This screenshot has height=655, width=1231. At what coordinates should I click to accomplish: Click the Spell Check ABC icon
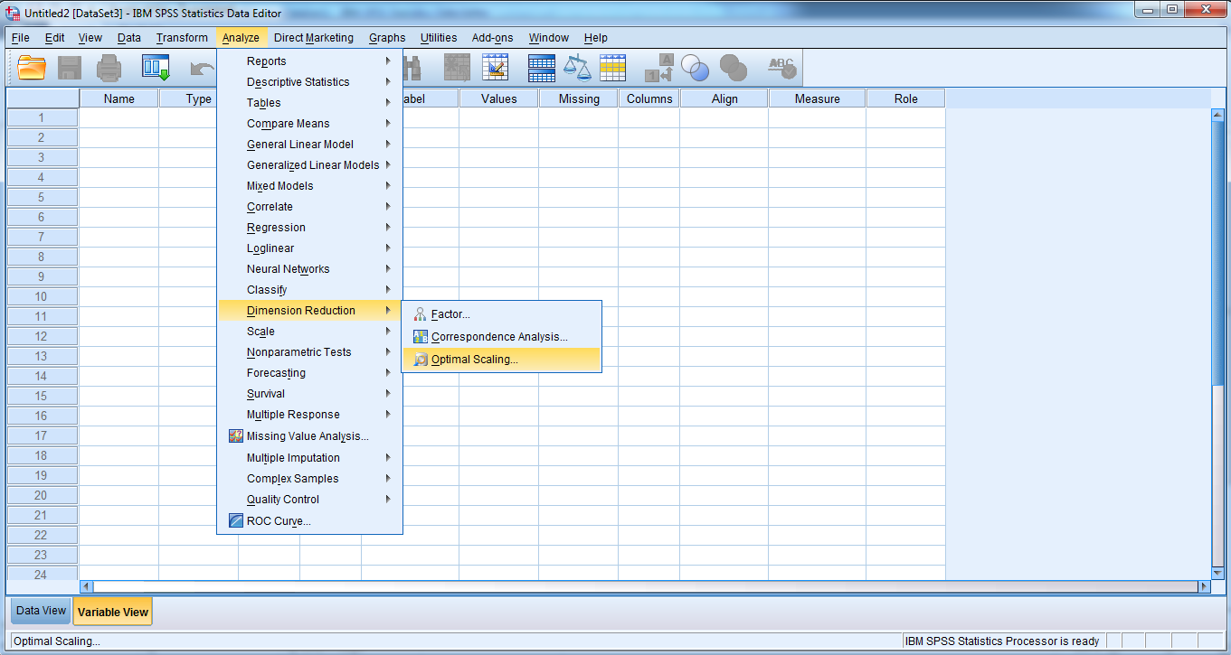click(x=781, y=68)
